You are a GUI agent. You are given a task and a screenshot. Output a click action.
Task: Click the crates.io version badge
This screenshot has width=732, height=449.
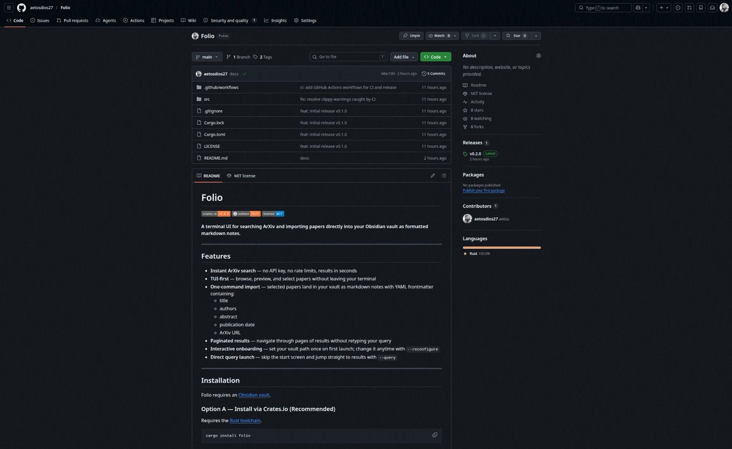[216, 214]
